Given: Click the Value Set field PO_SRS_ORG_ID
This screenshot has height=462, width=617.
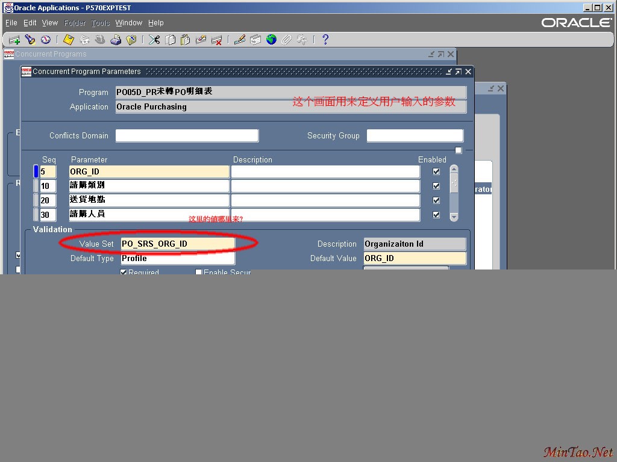Looking at the screenshot, I should 178,244.
